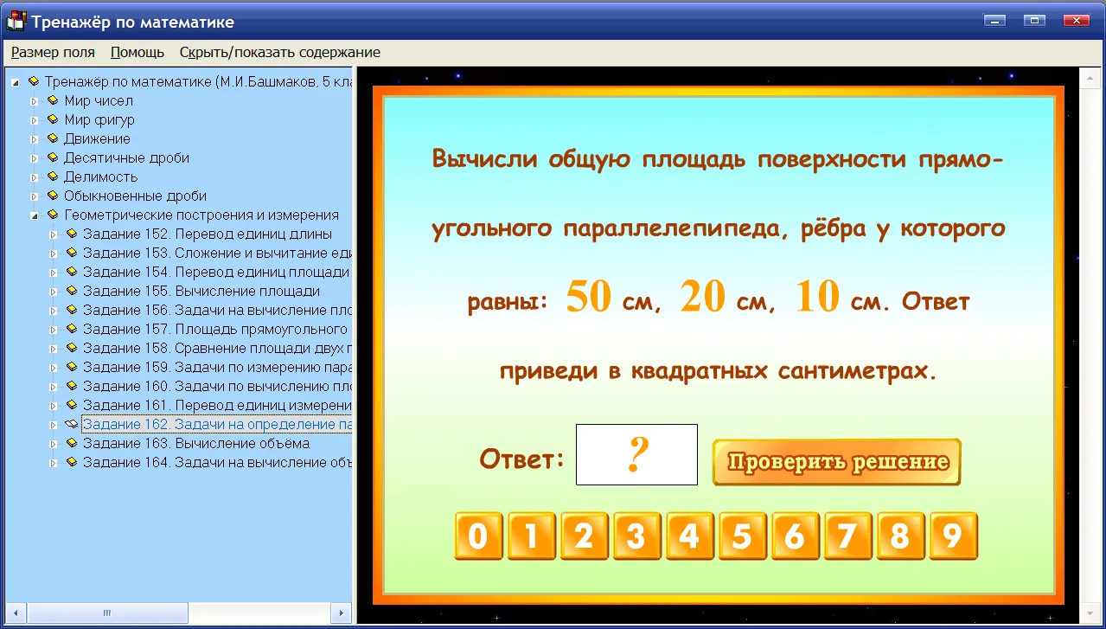Screen dimensions: 1106x629
Task: Click open book icon of Задание 162
Action: 71,424
